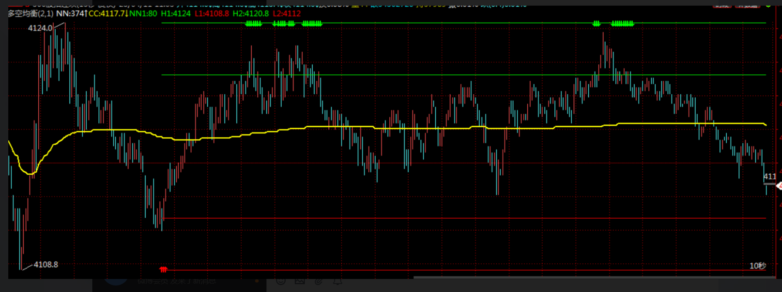Click the 10秒 period label
The image size is (782, 292).
pyautogui.click(x=757, y=265)
